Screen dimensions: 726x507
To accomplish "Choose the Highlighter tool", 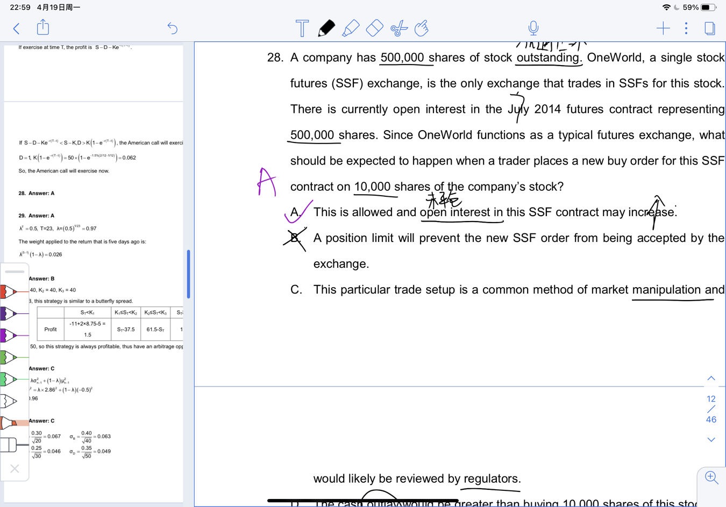I will click(x=350, y=28).
